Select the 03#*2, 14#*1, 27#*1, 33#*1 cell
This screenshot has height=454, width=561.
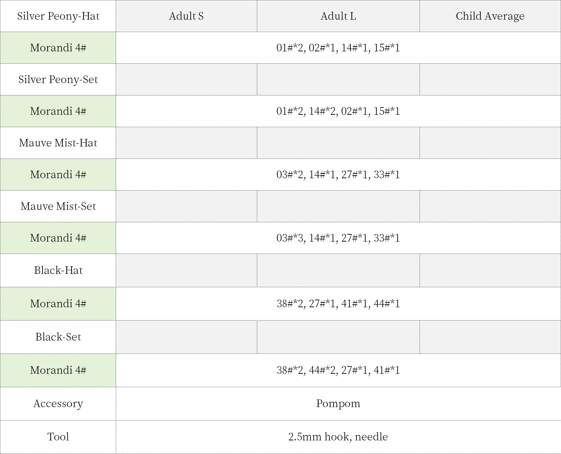point(338,175)
